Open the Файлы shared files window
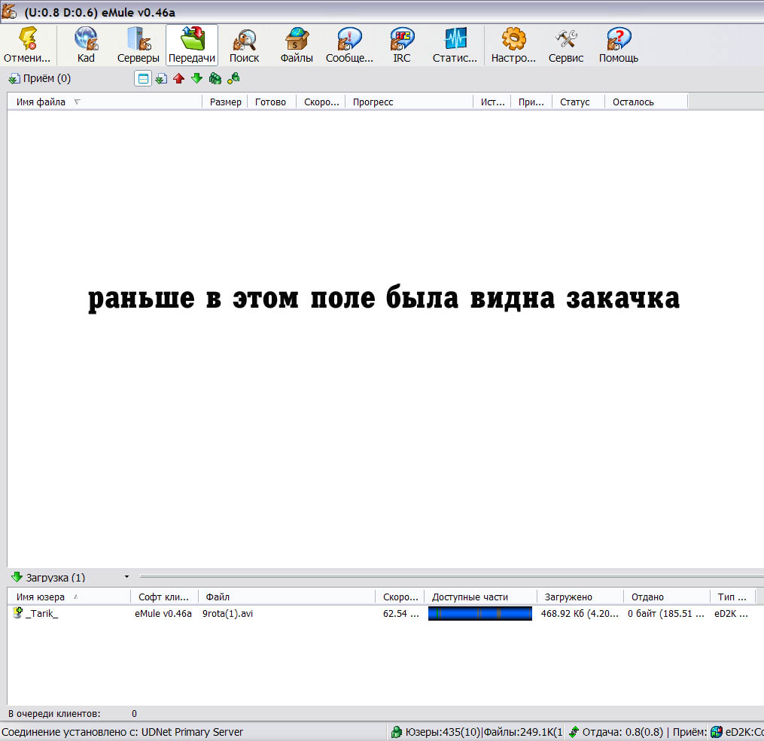The image size is (764, 741). (297, 44)
